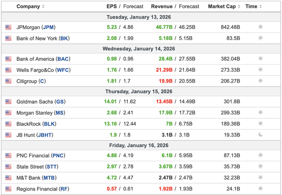Open the PNC ticker link
The width and height of the screenshot is (282, 195).
(x=58, y=155)
